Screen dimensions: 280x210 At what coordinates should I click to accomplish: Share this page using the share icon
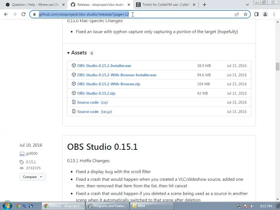(237, 14)
